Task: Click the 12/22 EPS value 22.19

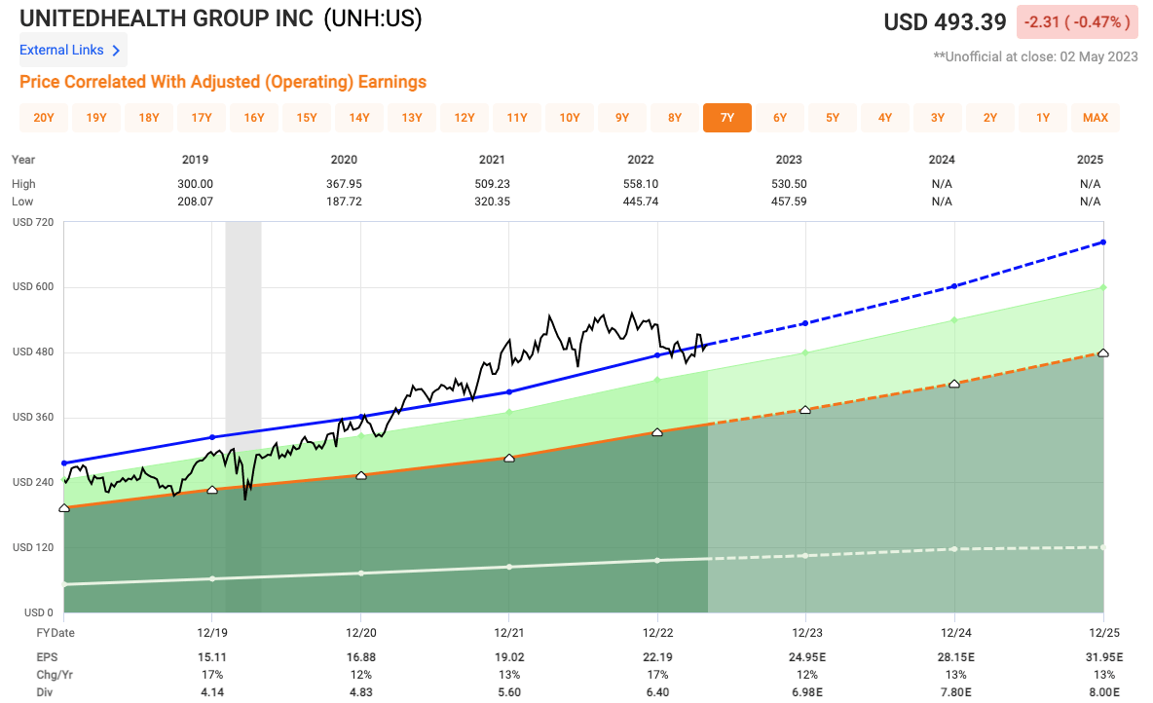Action: [657, 657]
